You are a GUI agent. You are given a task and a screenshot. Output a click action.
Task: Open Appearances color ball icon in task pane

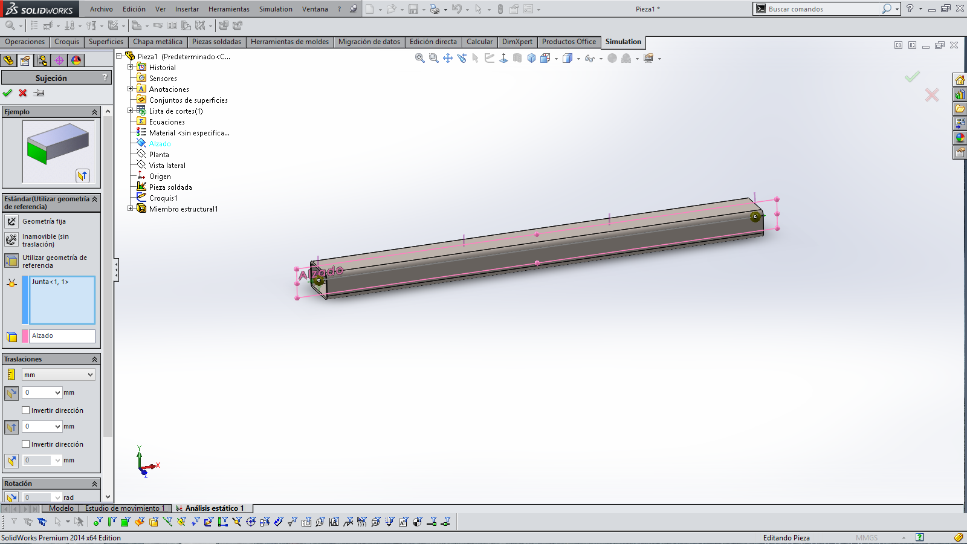(x=960, y=138)
